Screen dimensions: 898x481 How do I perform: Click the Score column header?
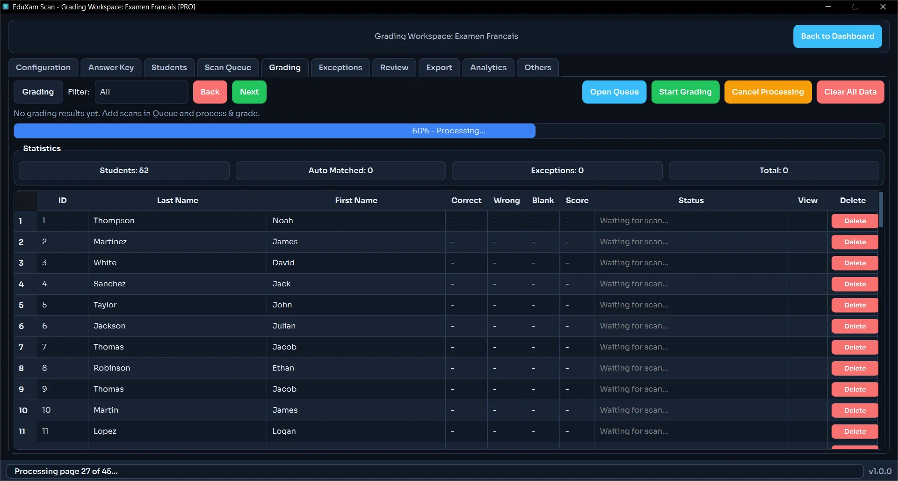coord(577,200)
